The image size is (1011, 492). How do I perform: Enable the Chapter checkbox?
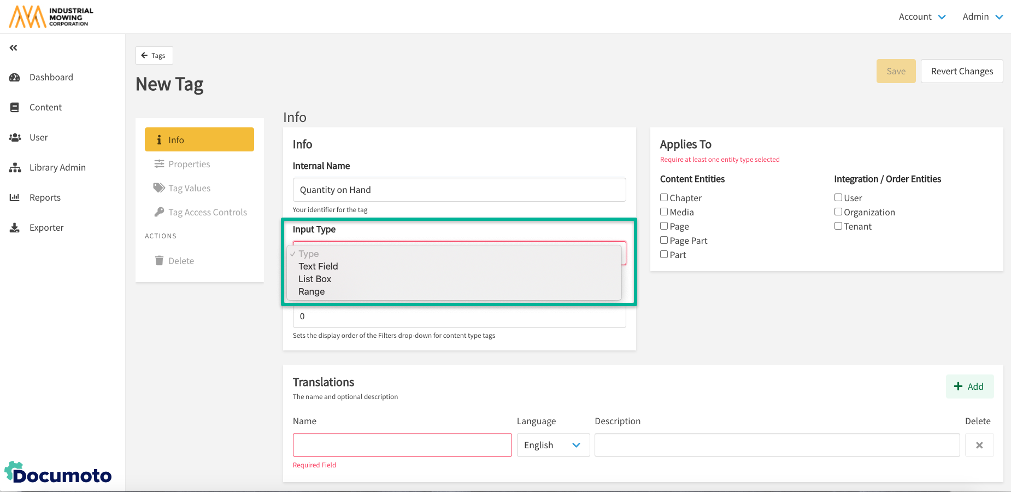click(664, 197)
